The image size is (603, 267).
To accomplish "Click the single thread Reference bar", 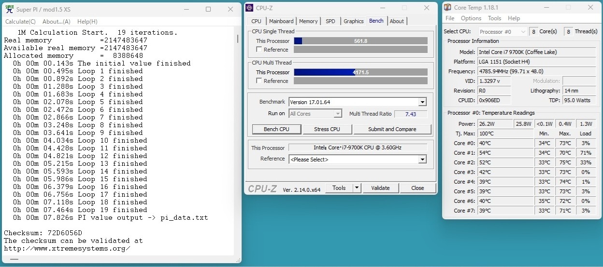I will click(360, 50).
